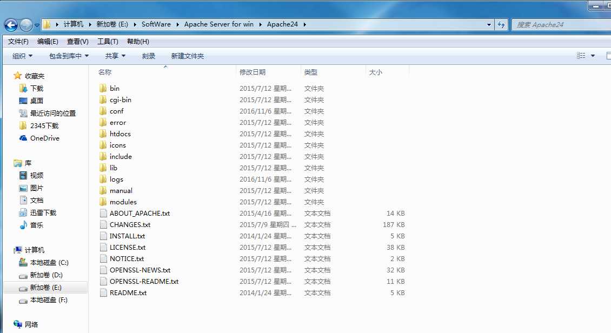Viewport: 611px width, 333px height.
Task: Select the CHANGES.txt file icon
Action: click(103, 224)
